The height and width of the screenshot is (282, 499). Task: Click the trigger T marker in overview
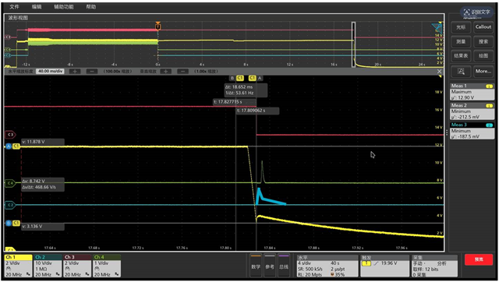pos(157,26)
